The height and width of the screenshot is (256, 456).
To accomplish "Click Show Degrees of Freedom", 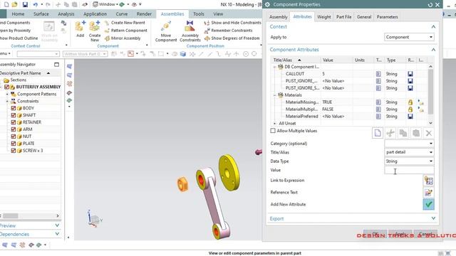I will [232, 38].
